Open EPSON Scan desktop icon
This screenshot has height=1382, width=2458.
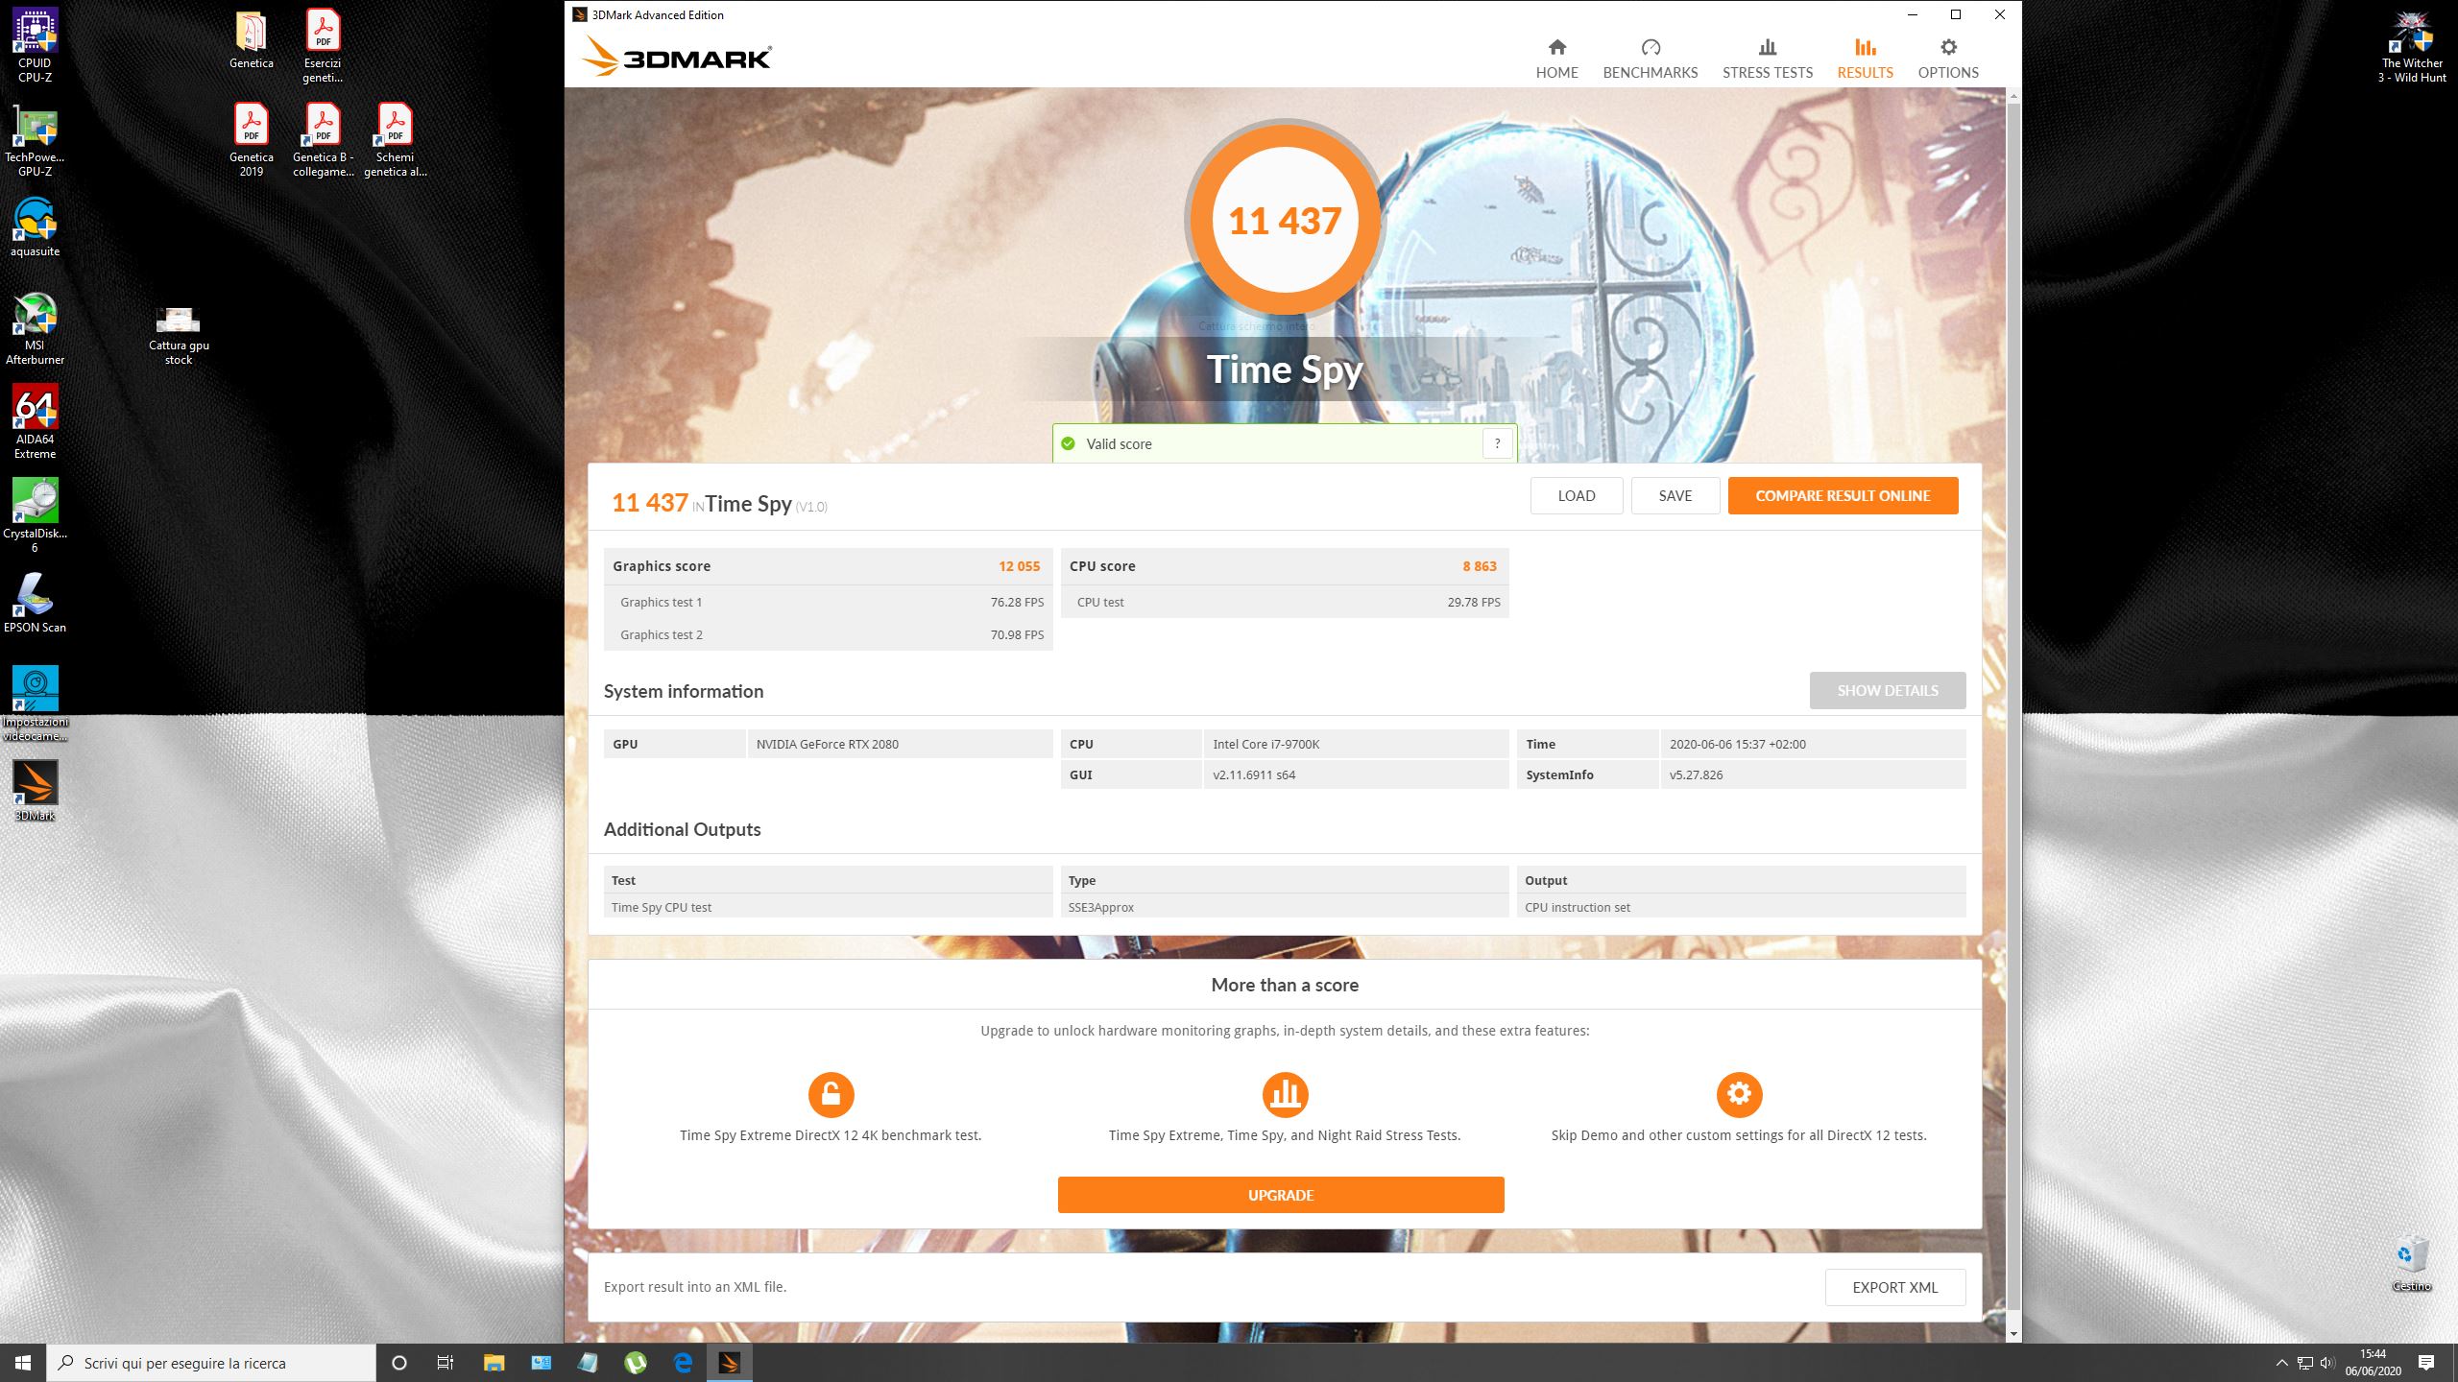pos(35,603)
